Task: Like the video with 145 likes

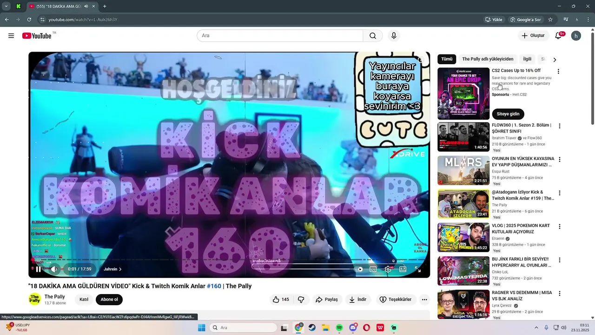Action: click(x=281, y=300)
